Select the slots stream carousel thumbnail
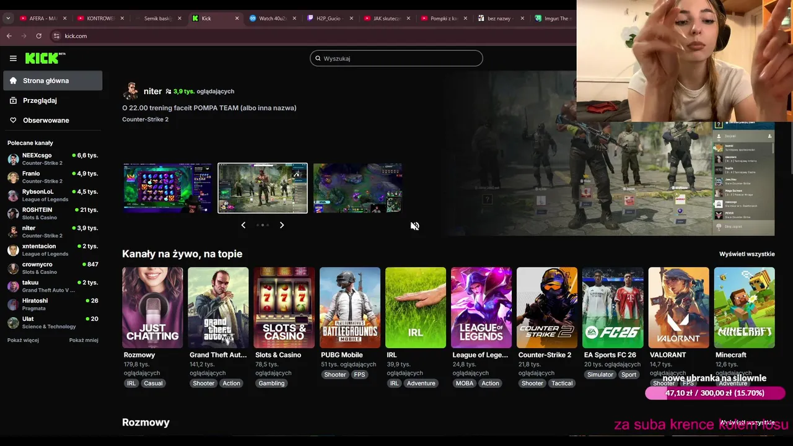793x446 pixels. tap(167, 188)
